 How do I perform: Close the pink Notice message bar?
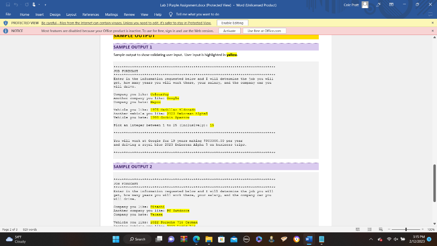(433, 31)
